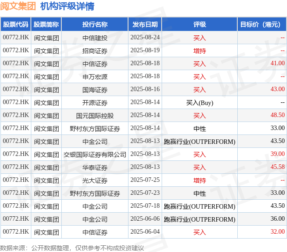Screen dimensions: 287x252
Task: Click the 交银国际证券有限公司 cell
Action: (95, 155)
